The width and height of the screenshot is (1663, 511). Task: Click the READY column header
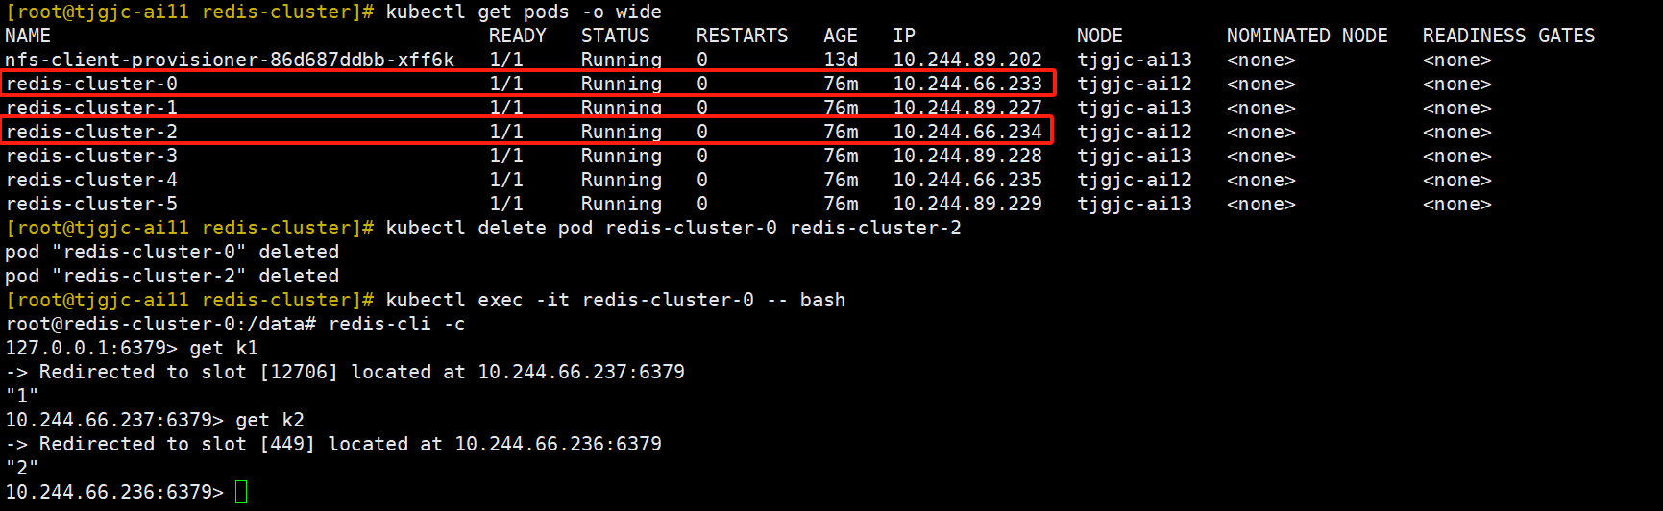click(518, 36)
